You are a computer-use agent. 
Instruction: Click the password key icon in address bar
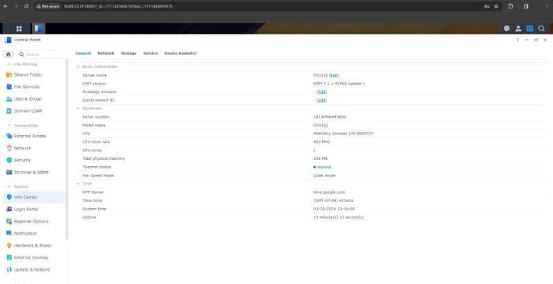(487, 6)
